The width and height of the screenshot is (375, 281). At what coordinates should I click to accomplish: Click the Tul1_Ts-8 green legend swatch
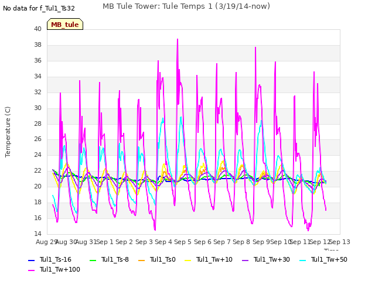(x=93, y=260)
